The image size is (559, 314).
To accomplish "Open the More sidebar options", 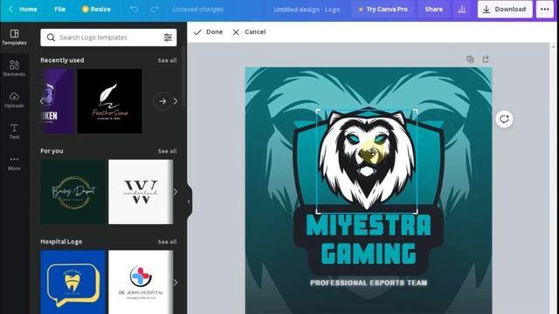I will [14, 163].
